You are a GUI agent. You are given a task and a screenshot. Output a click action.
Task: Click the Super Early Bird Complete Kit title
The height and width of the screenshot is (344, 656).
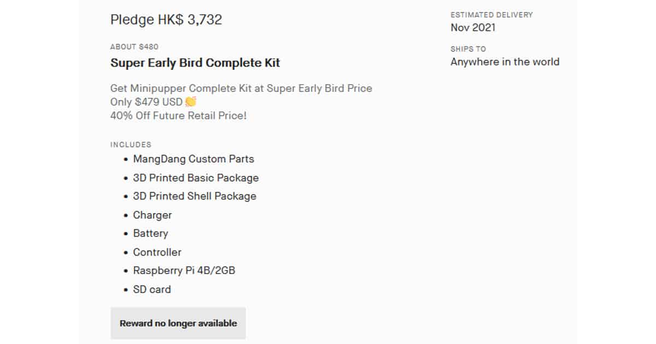point(195,63)
